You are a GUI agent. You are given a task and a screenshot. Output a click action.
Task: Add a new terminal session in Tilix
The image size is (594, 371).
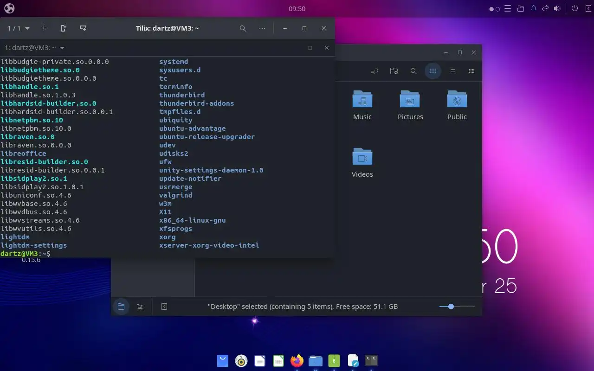[44, 28]
